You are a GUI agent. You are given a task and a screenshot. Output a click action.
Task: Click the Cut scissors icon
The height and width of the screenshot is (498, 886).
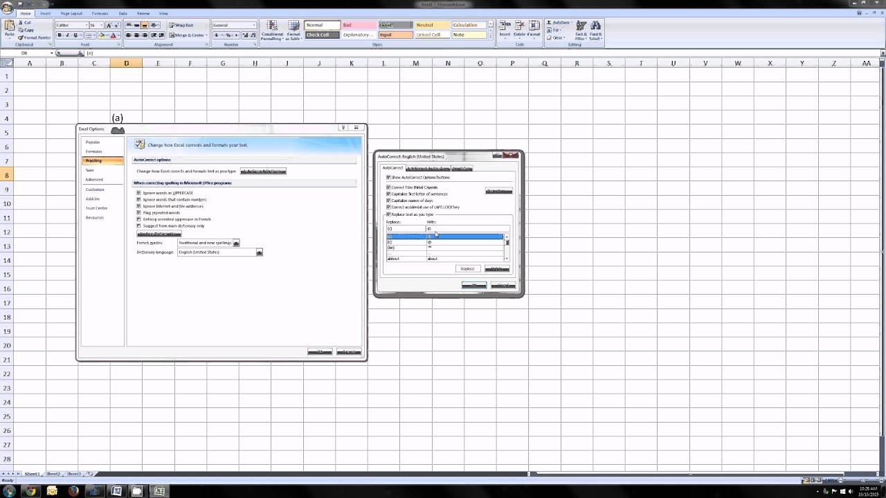(21, 23)
